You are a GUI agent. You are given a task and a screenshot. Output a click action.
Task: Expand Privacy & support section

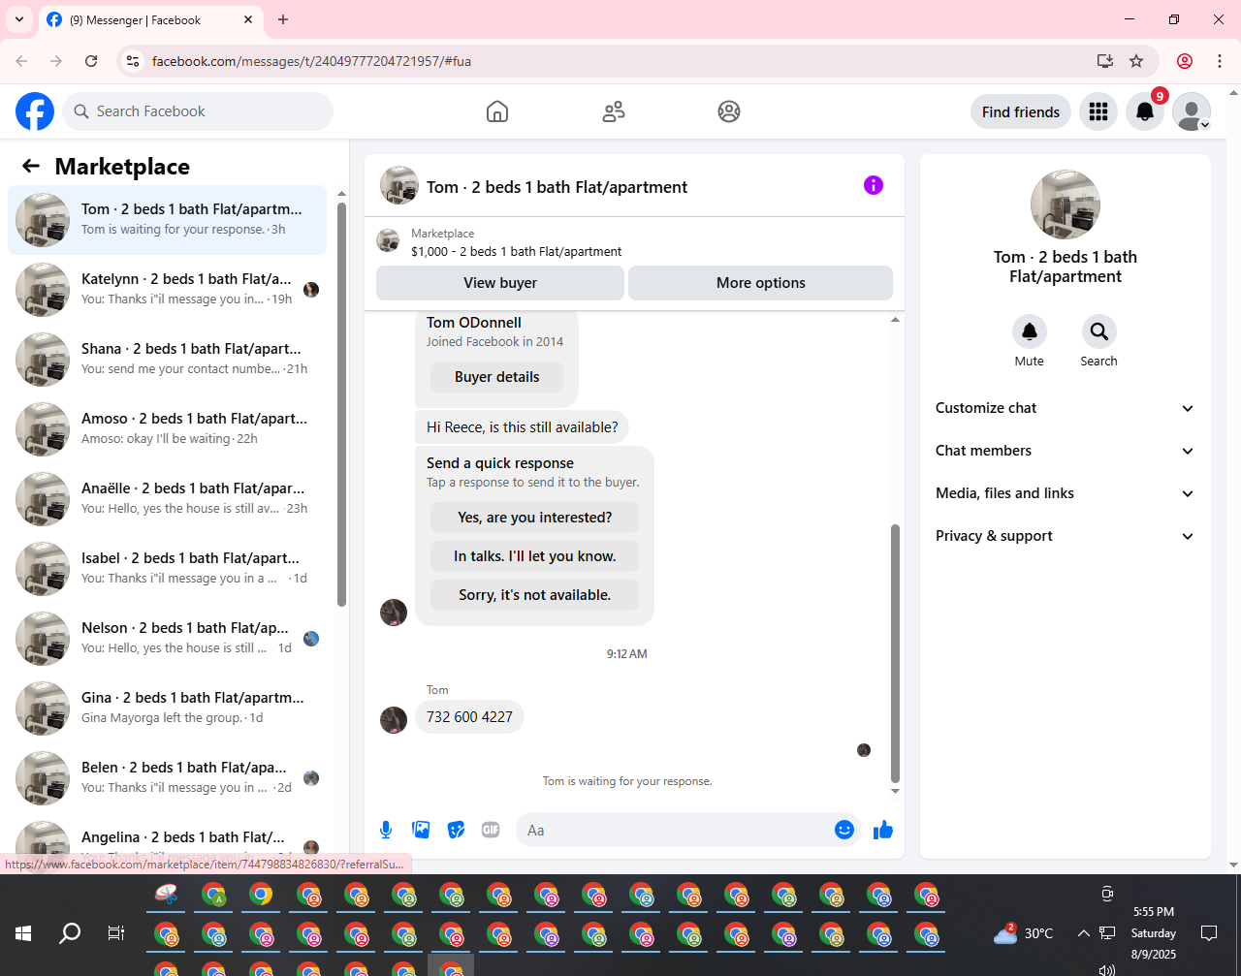tap(1066, 536)
